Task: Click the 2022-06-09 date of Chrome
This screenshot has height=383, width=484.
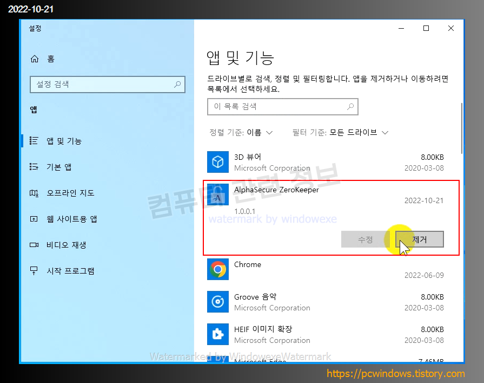Action: pyautogui.click(x=424, y=275)
